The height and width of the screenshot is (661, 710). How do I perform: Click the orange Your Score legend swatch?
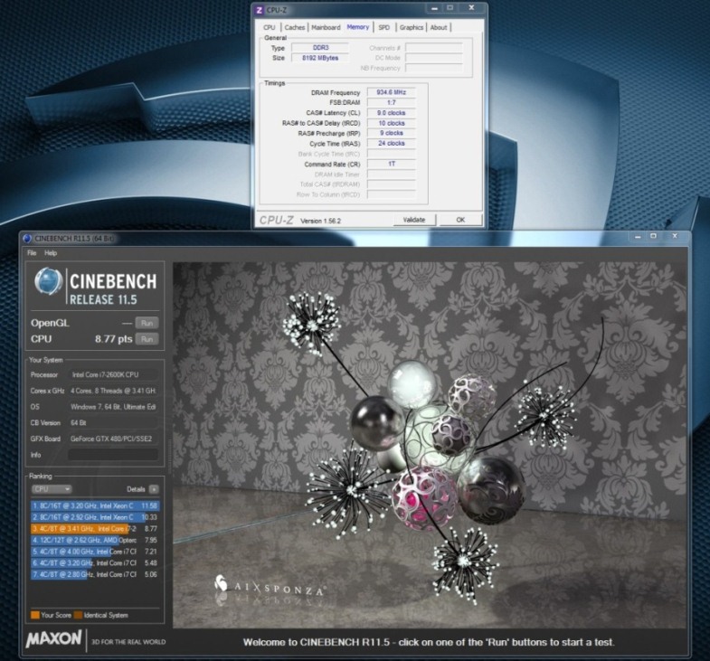[x=35, y=615]
